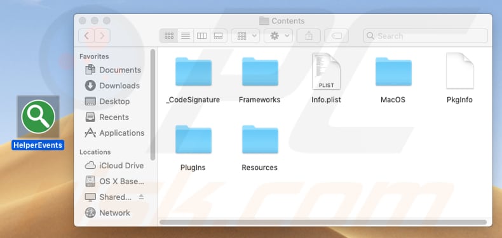The width and height of the screenshot is (502, 238).
Task: Select the Info.plist file icon
Action: tap(326, 71)
